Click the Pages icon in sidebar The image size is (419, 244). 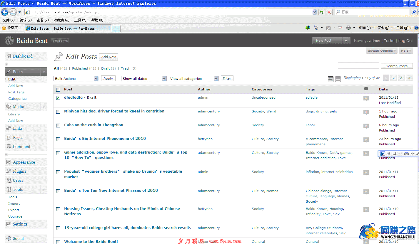coord(9,137)
